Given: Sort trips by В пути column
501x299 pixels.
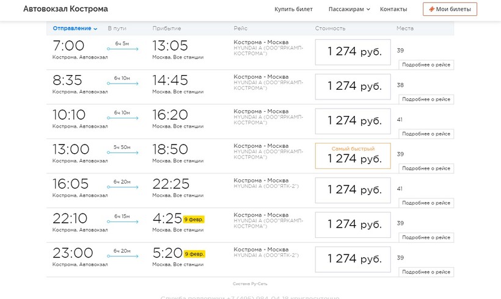Looking at the screenshot, I should [x=117, y=29].
